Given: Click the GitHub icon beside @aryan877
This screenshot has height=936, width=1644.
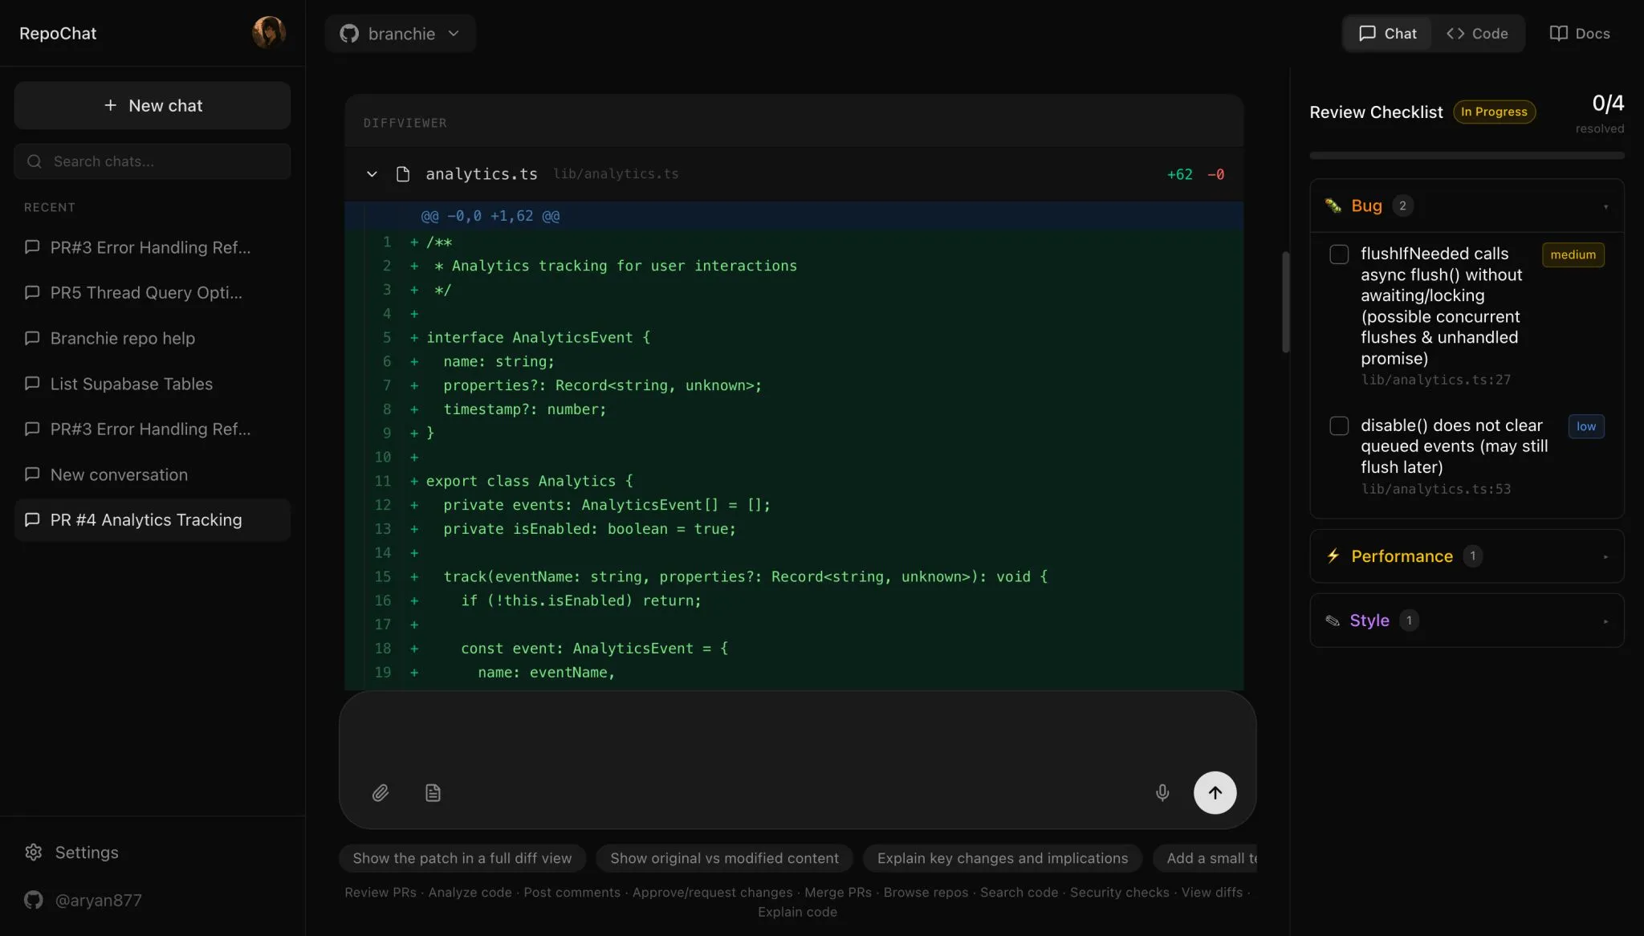Looking at the screenshot, I should pos(32,900).
